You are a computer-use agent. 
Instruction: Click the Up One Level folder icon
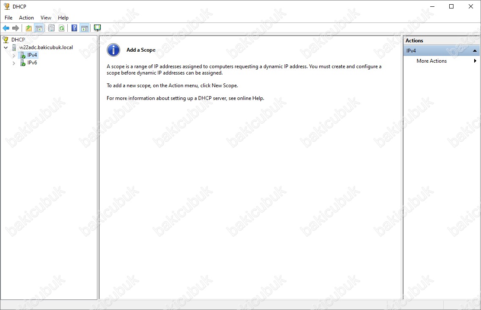pyautogui.click(x=28, y=28)
